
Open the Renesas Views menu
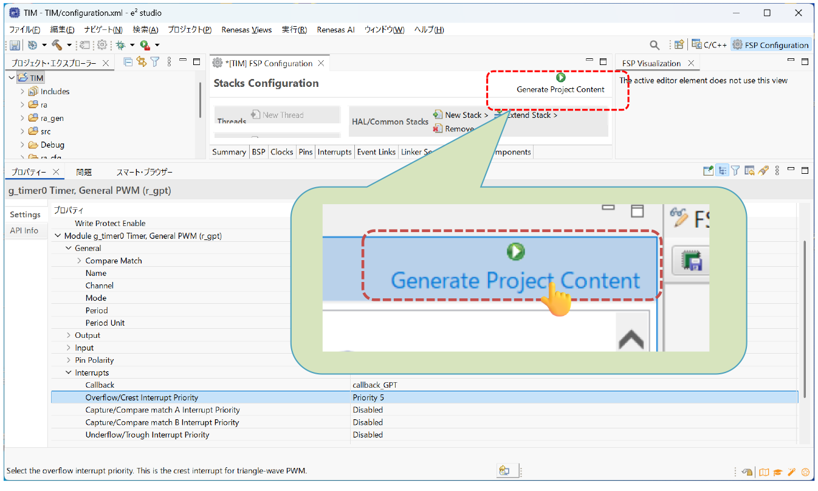246,30
